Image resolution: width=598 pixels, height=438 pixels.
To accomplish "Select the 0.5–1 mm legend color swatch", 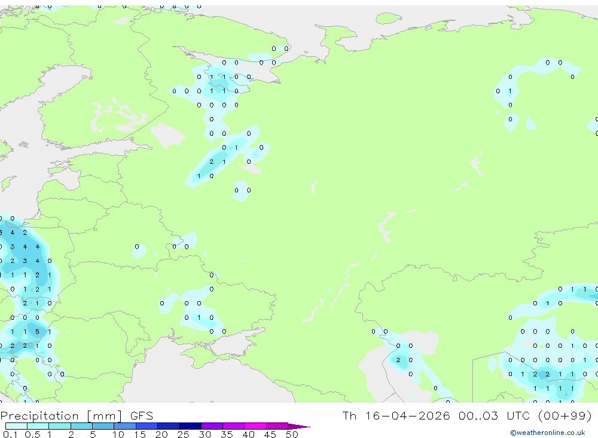I will click(38, 426).
